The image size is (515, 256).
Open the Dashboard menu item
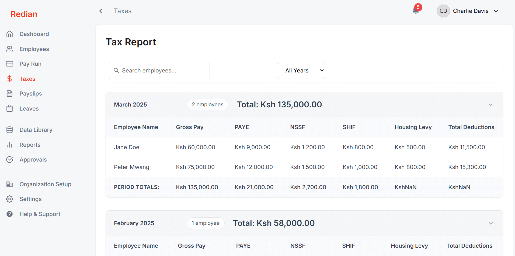point(34,34)
